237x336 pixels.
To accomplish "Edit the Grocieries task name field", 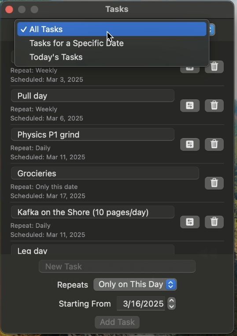I will tap(105, 173).
